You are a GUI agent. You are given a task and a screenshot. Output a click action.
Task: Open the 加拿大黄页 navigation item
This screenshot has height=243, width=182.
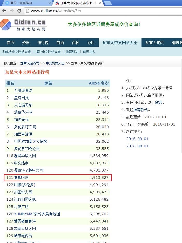(x=154, y=43)
